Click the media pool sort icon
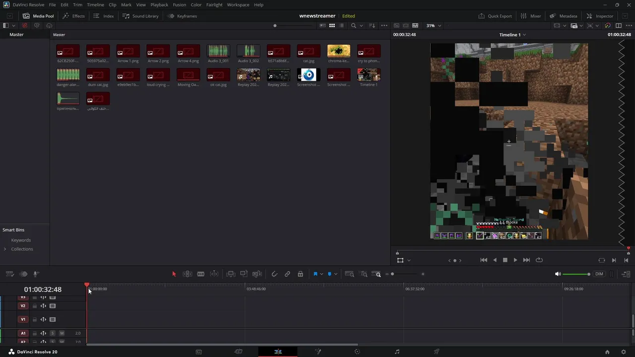 pyautogui.click(x=373, y=25)
